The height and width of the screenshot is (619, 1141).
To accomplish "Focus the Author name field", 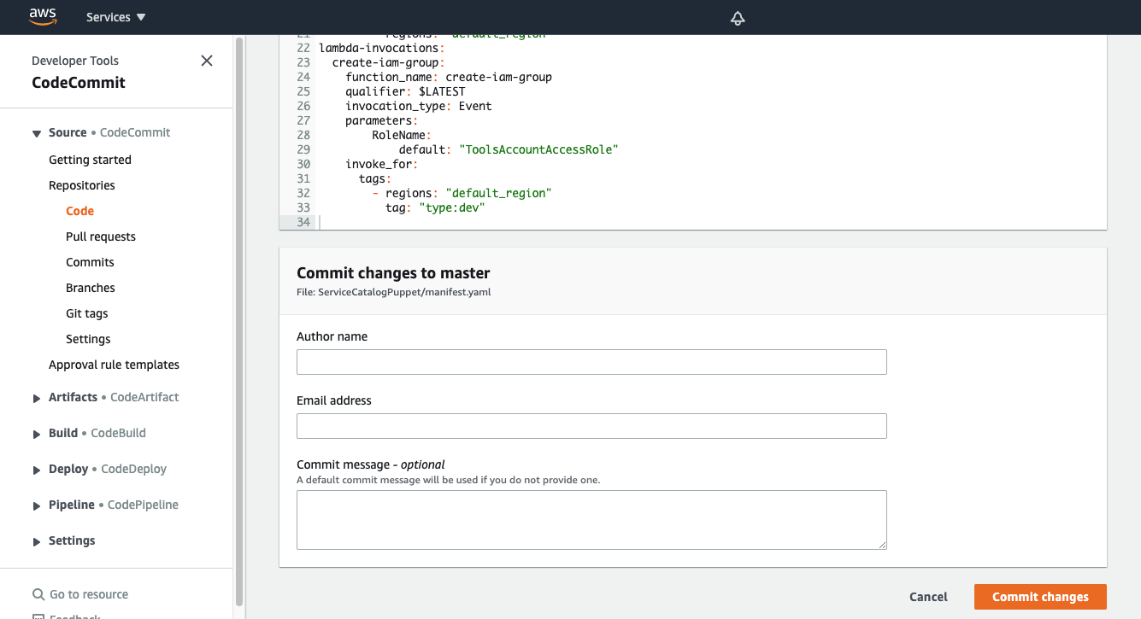I will (591, 362).
